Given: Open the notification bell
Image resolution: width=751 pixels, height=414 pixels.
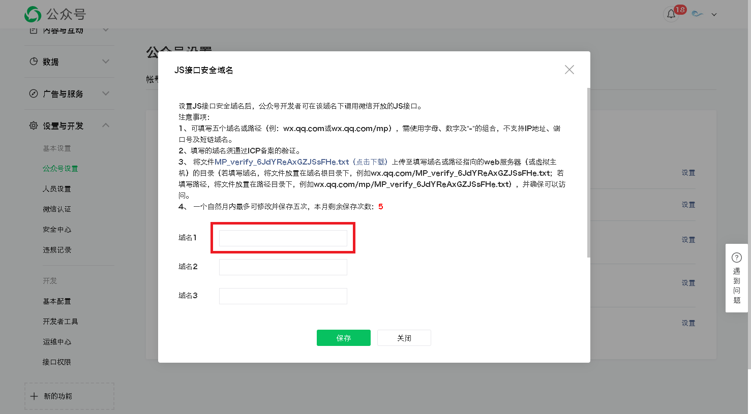Looking at the screenshot, I should pyautogui.click(x=671, y=14).
